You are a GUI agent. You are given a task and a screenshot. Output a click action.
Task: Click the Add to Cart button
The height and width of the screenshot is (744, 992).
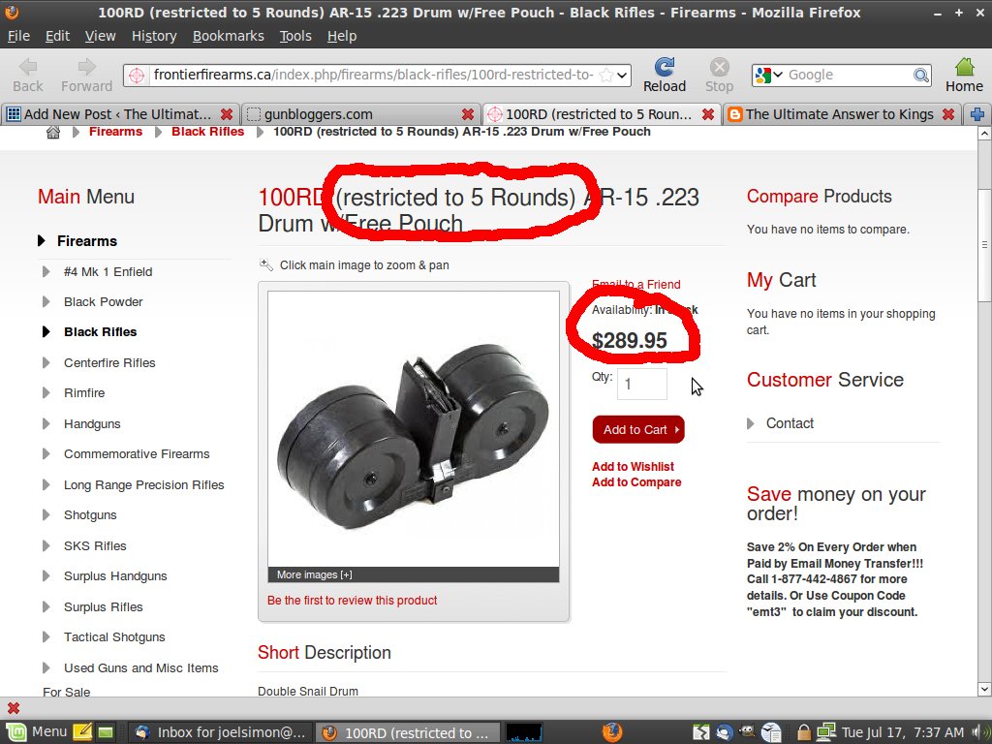(x=638, y=429)
